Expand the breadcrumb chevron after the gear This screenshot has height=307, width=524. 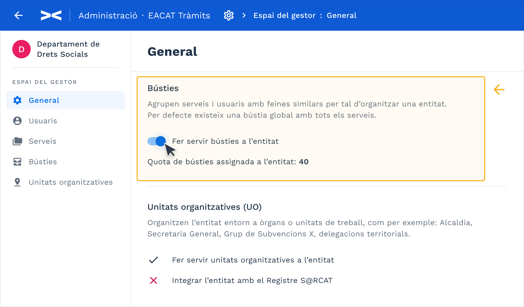(x=244, y=15)
